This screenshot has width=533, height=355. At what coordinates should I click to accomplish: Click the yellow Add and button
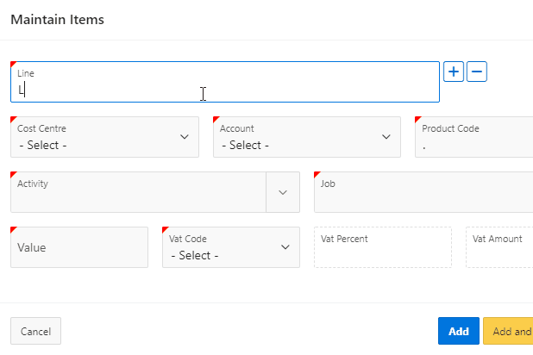508,331
